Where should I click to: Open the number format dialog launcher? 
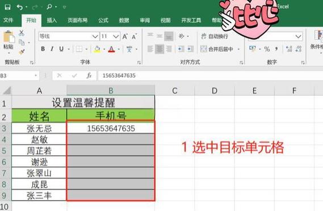303,62
